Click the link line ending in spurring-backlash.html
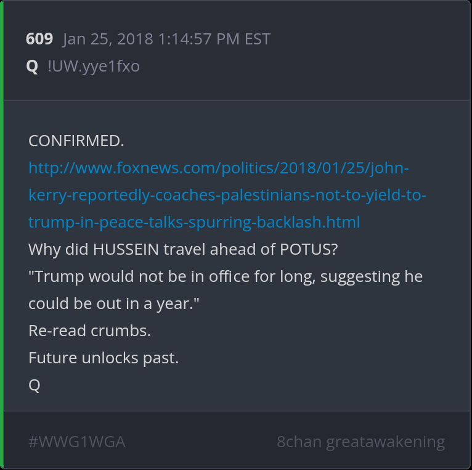 click(194, 222)
